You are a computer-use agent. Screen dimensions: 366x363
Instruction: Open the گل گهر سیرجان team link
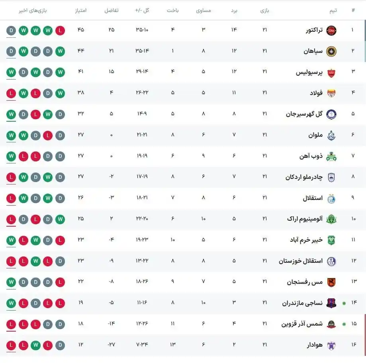[304, 114]
